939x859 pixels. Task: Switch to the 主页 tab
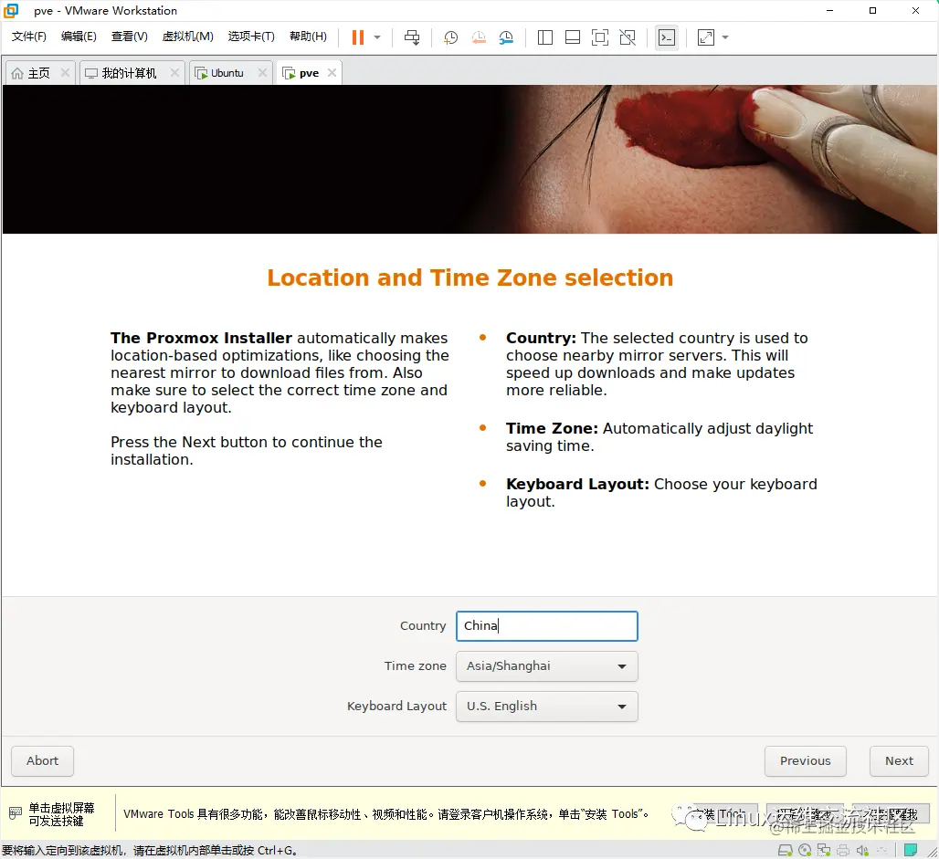pyautogui.click(x=39, y=73)
